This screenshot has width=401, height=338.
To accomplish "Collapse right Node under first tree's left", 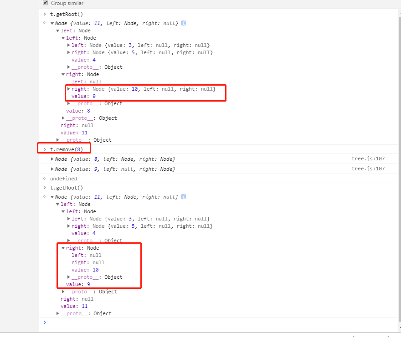I will (x=63, y=74).
